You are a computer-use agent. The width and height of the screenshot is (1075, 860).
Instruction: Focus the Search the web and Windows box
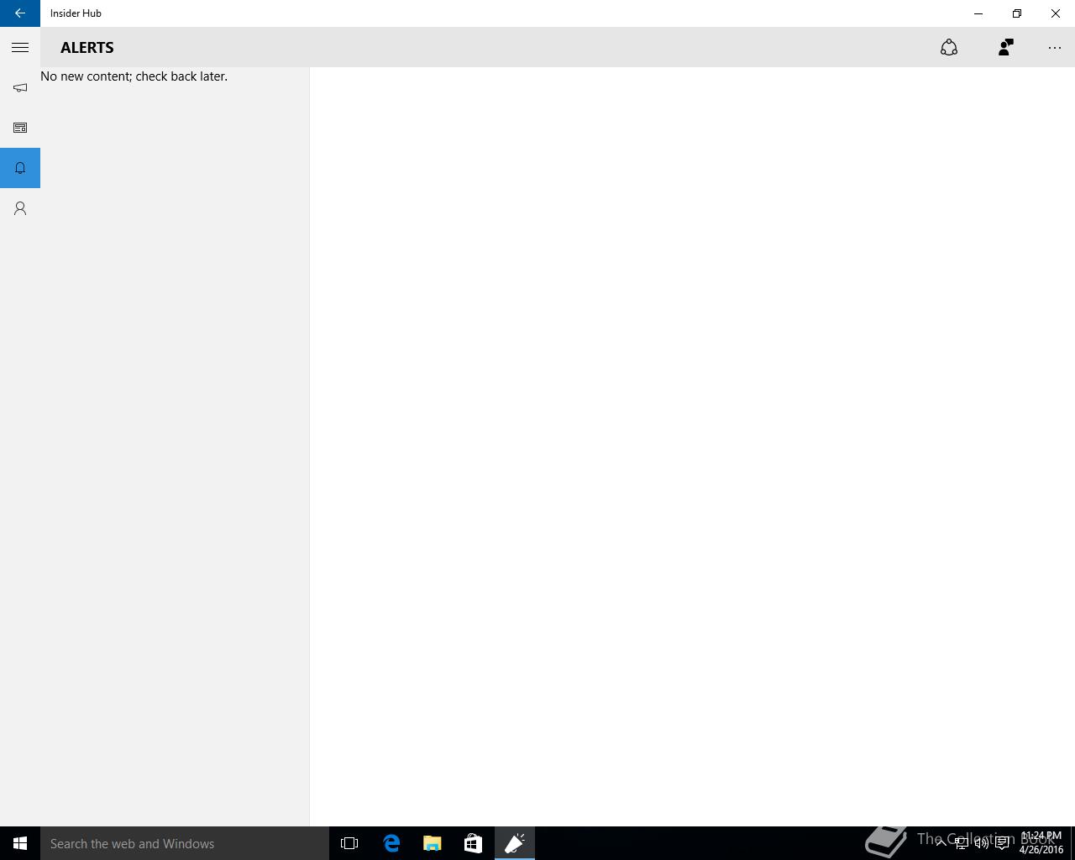coord(185,843)
